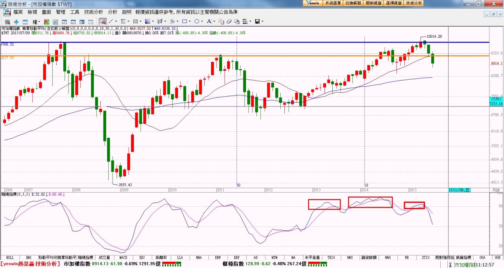The width and height of the screenshot is (504, 268).
Task: Open the 權 dropdown in toolbar
Action: [x=36, y=22]
